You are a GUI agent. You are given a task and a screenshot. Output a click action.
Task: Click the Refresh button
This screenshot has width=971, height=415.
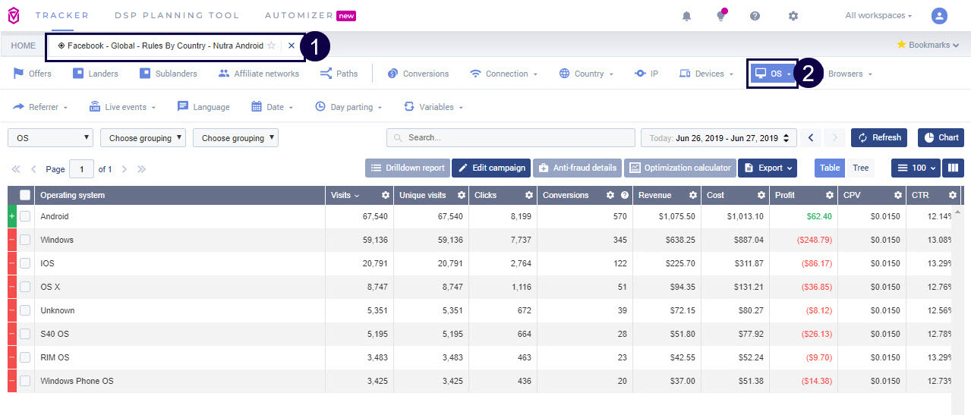[x=879, y=137]
